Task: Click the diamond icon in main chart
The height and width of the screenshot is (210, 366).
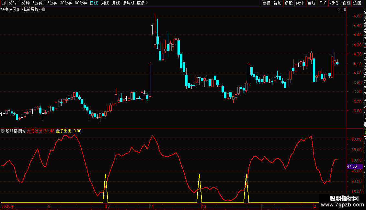Action: 337,10
